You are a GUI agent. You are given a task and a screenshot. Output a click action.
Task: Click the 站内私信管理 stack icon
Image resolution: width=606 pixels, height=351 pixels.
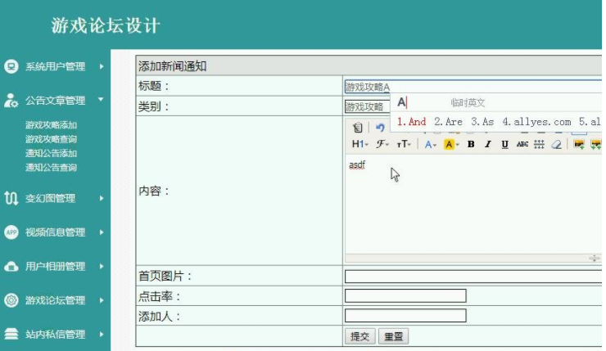[x=11, y=334]
